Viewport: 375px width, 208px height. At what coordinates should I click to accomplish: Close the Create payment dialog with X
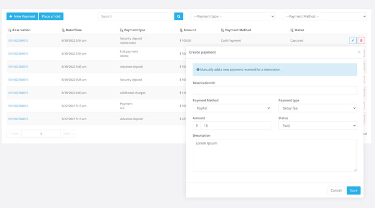tap(359, 52)
